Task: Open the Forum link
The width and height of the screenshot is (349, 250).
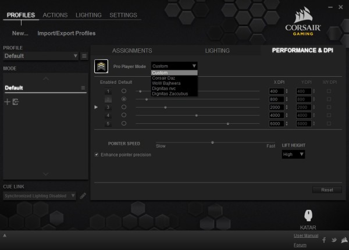Action: [300, 245]
